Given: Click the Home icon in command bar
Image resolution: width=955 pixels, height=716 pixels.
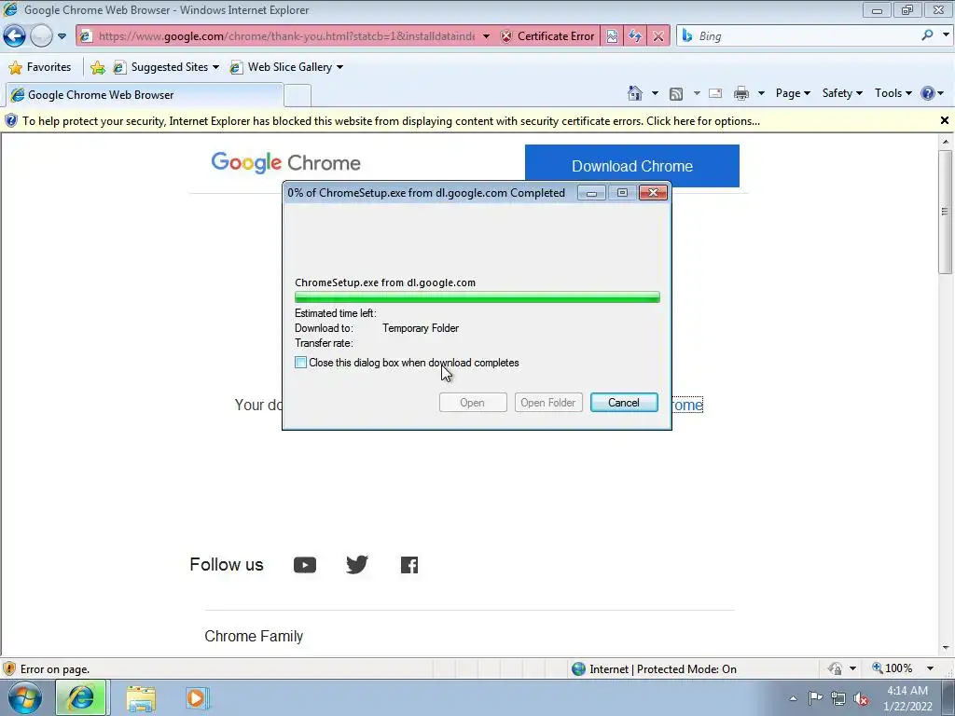Looking at the screenshot, I should click(634, 93).
